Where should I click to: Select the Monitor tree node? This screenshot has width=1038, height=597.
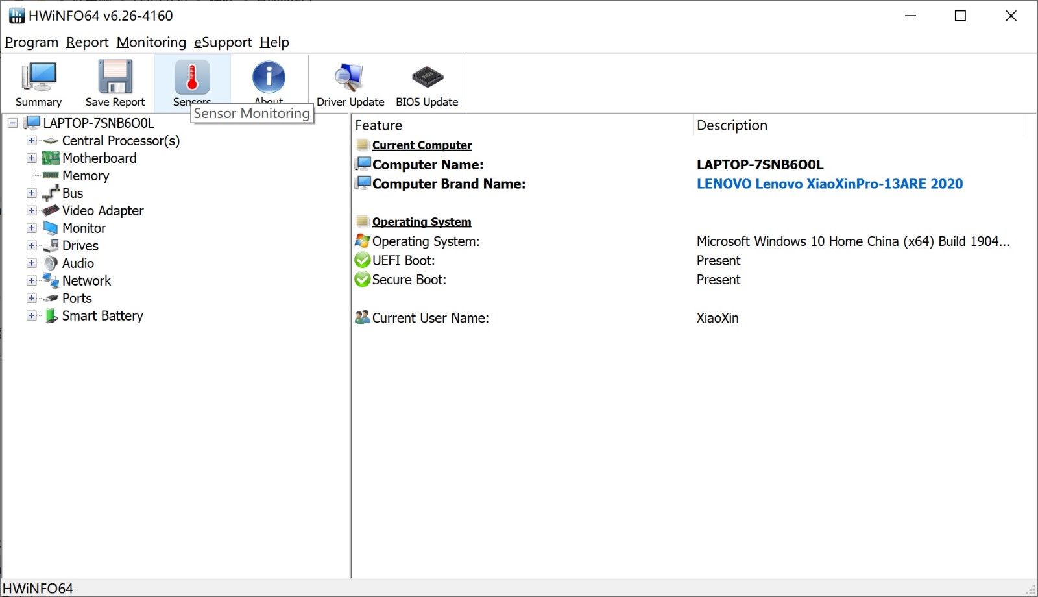coord(84,228)
